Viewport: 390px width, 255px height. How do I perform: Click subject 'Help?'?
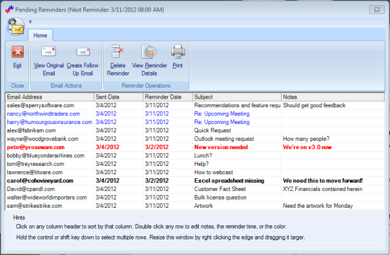201,164
